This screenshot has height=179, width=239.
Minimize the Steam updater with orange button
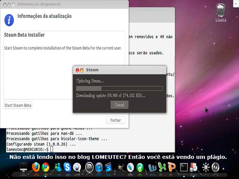click(82, 70)
